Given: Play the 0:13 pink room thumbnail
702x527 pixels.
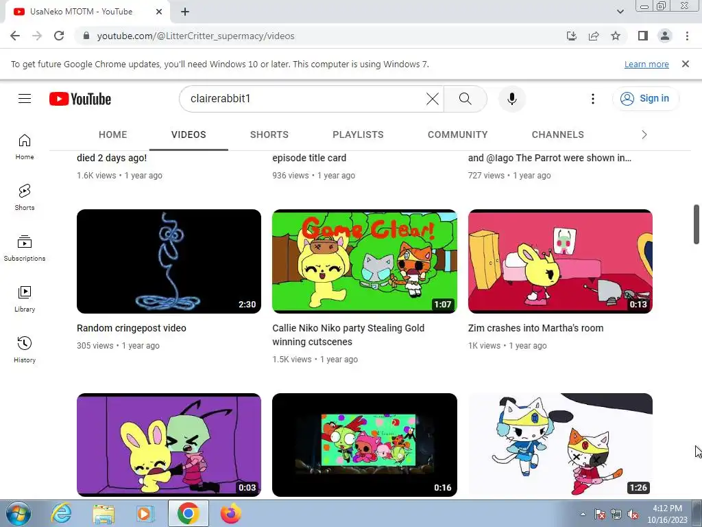Looking at the screenshot, I should 560,261.
